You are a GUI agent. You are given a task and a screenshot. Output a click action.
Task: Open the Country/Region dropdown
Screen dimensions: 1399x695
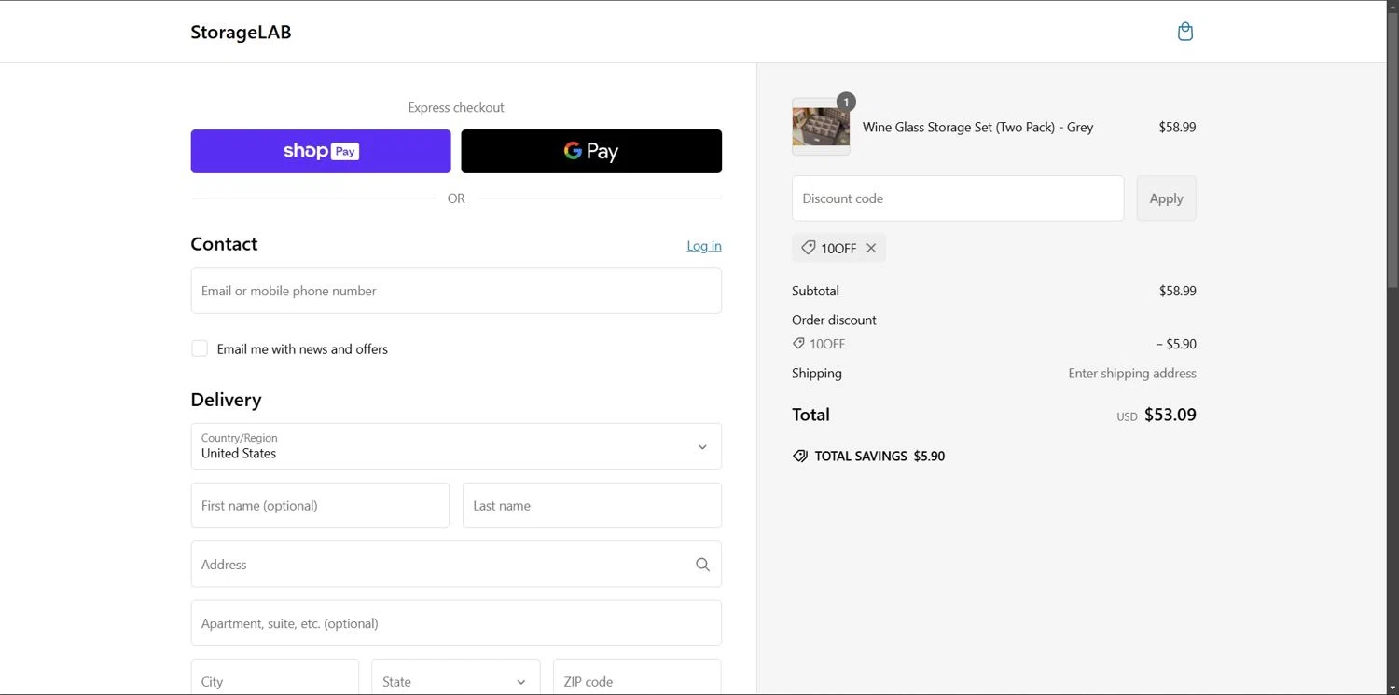click(x=456, y=446)
